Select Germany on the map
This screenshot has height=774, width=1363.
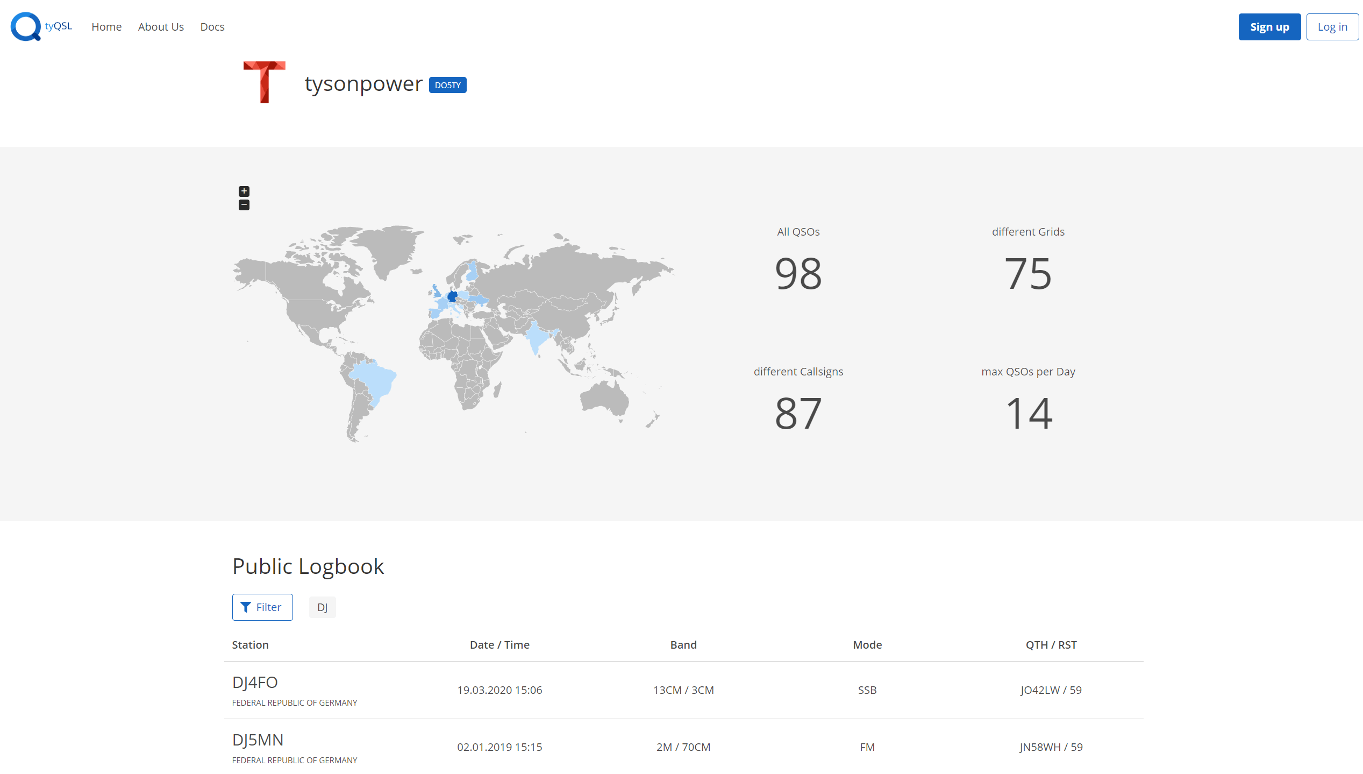[452, 296]
